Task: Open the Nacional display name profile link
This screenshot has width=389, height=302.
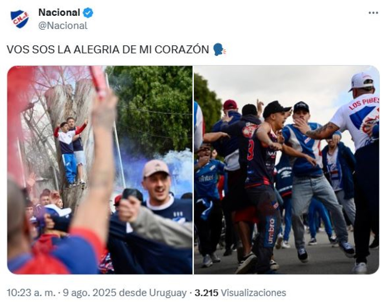Action: [59, 13]
